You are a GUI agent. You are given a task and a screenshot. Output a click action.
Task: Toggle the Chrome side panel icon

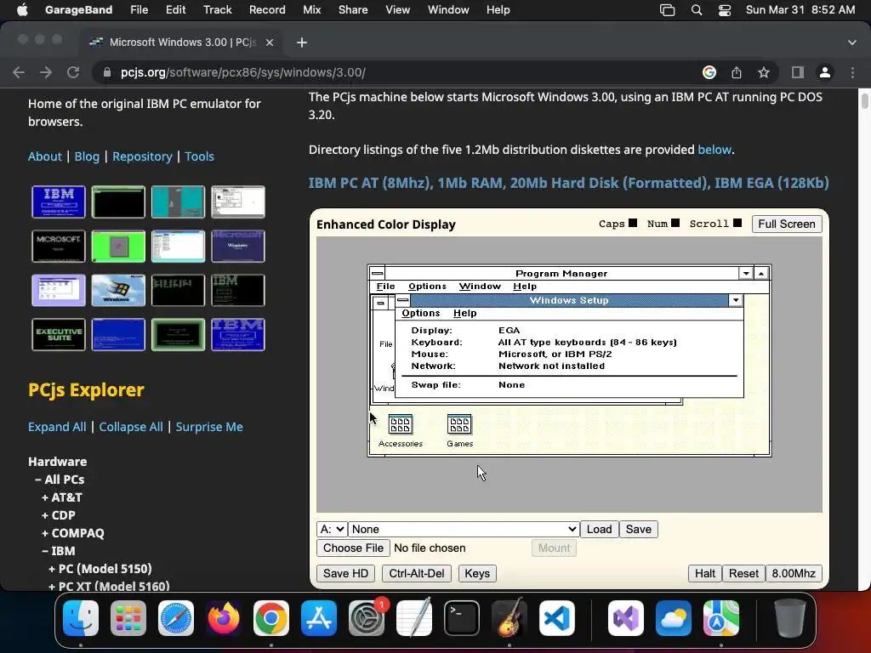pos(798,72)
